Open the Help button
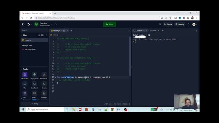 [35, 104]
